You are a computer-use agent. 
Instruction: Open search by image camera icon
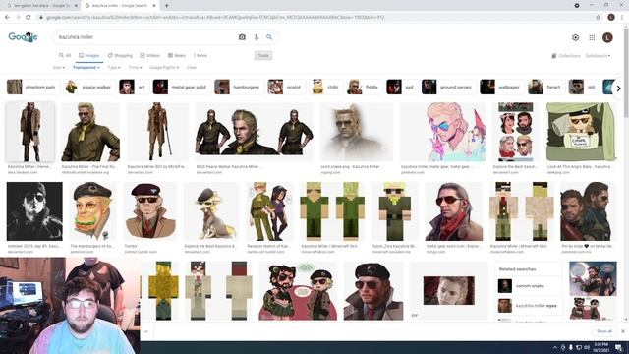(242, 37)
